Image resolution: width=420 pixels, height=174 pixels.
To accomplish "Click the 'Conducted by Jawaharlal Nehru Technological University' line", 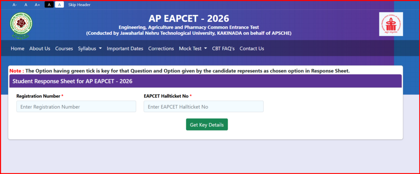I will 189,33.
